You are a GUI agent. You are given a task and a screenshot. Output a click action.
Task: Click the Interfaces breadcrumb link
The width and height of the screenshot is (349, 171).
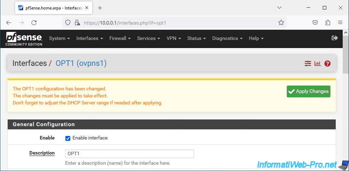tap(30, 63)
